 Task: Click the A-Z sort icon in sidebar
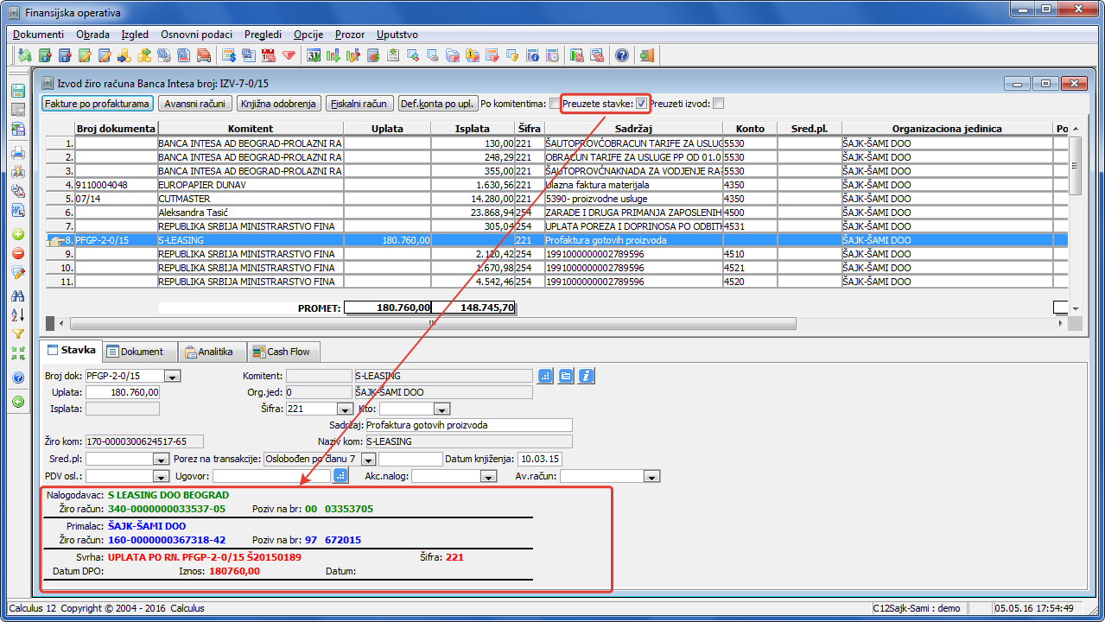(17, 314)
